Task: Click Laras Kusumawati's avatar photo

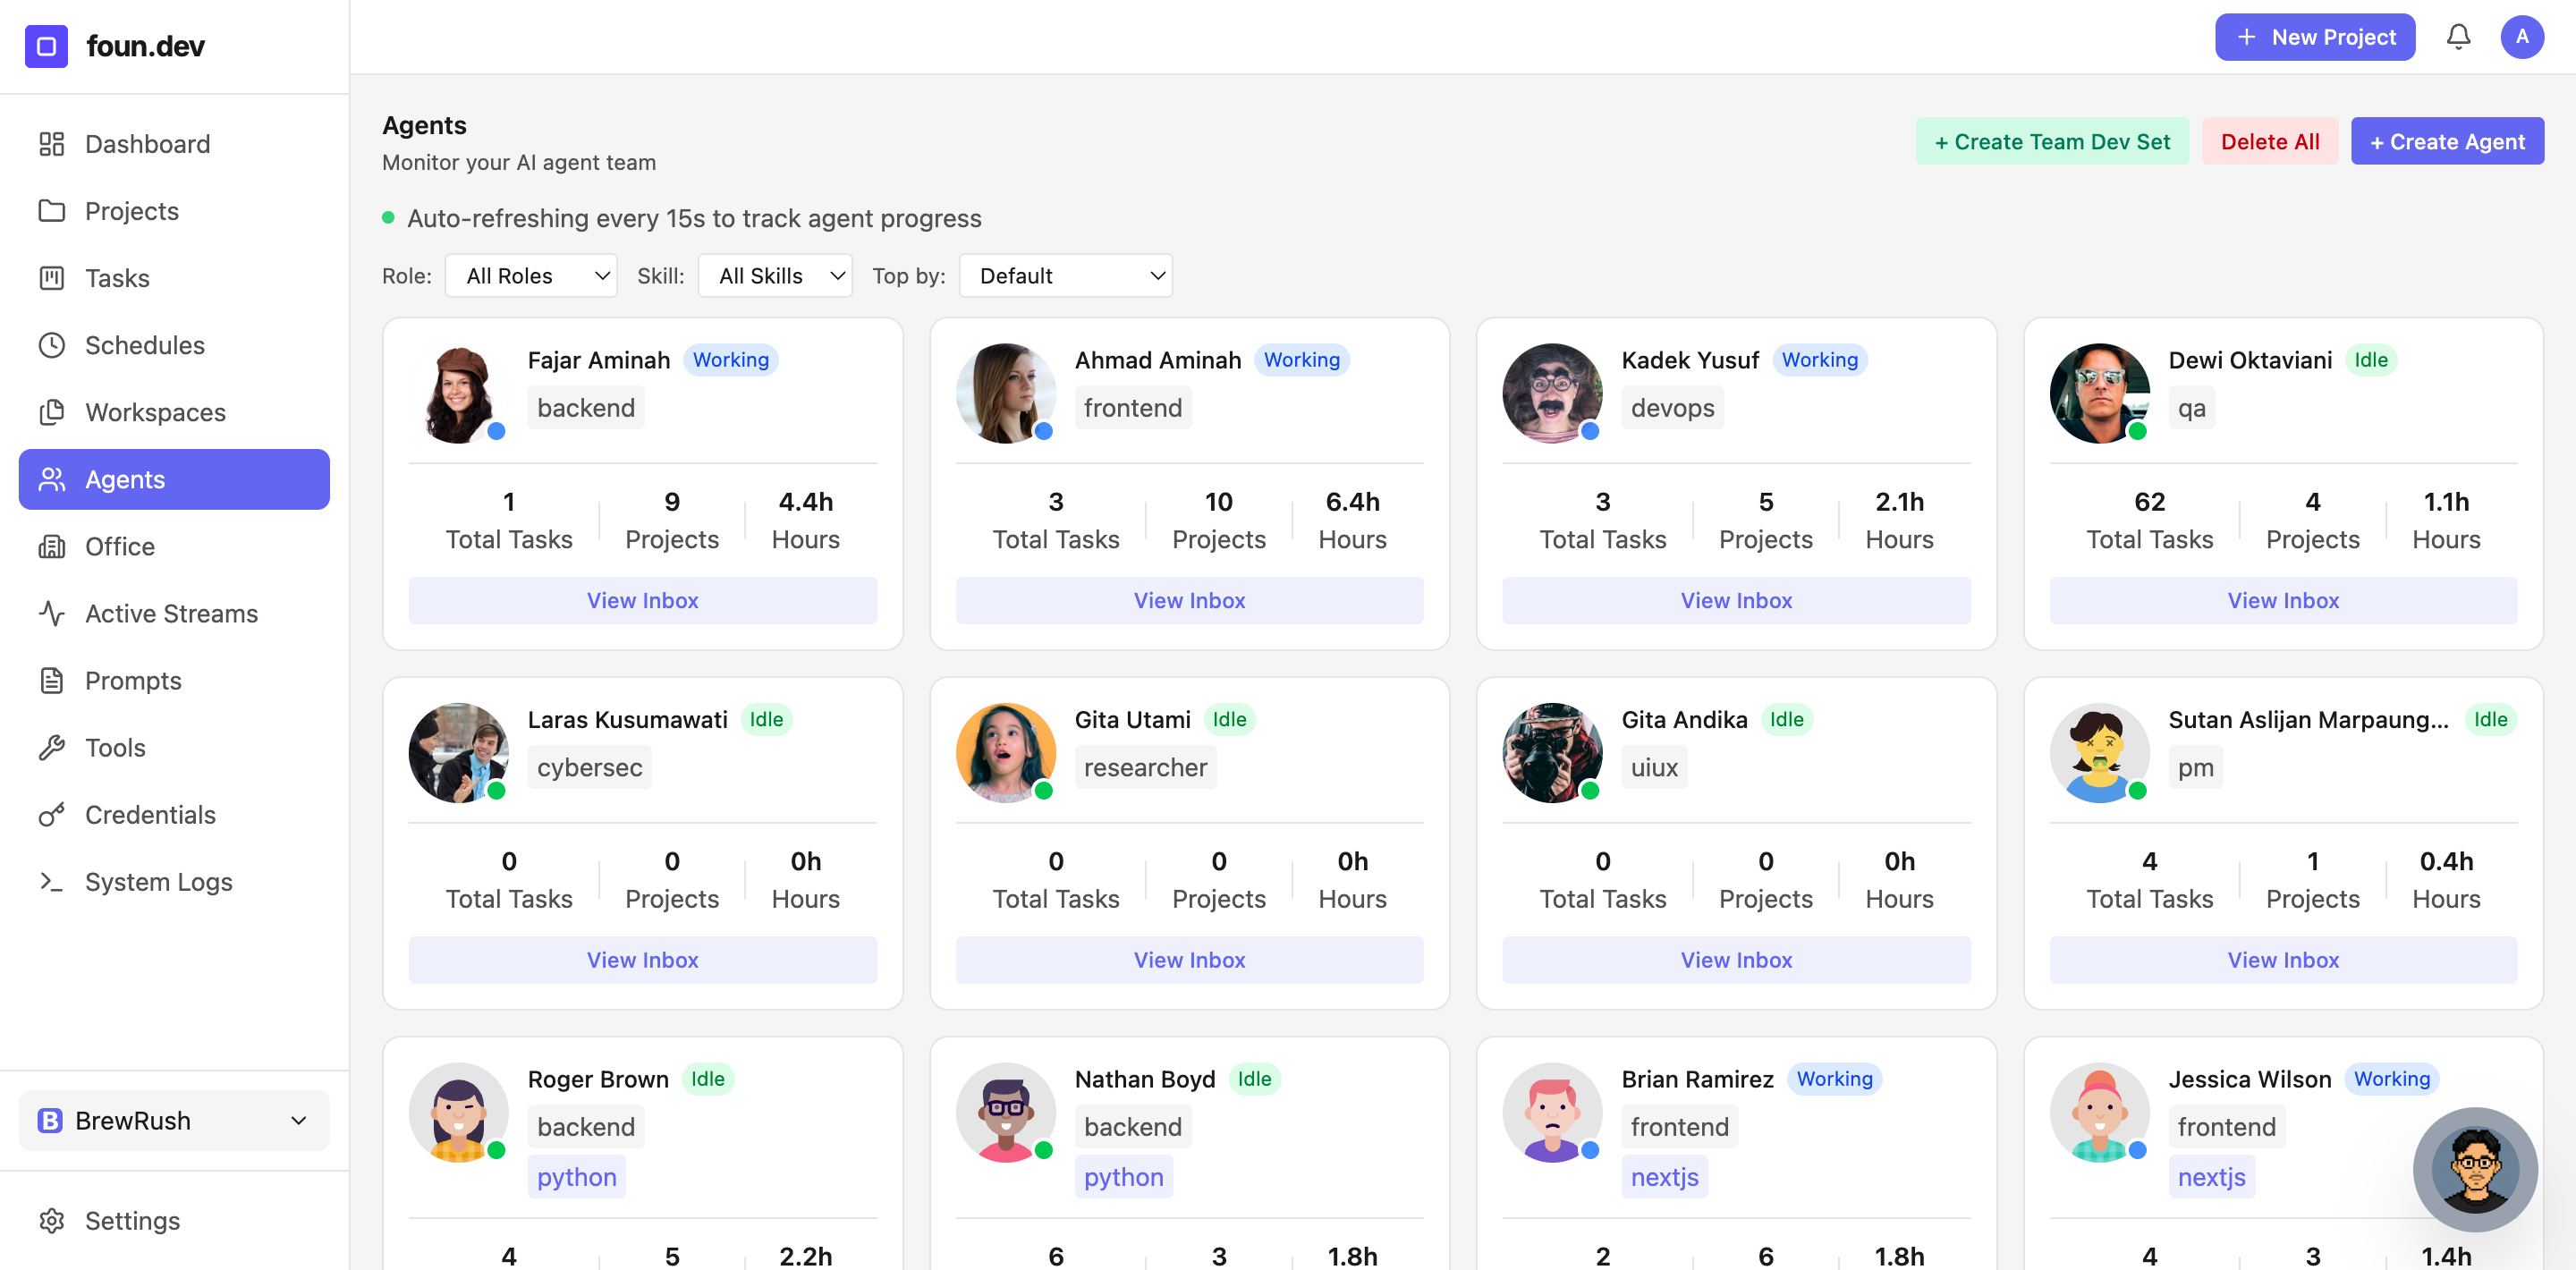Action: pyautogui.click(x=459, y=753)
